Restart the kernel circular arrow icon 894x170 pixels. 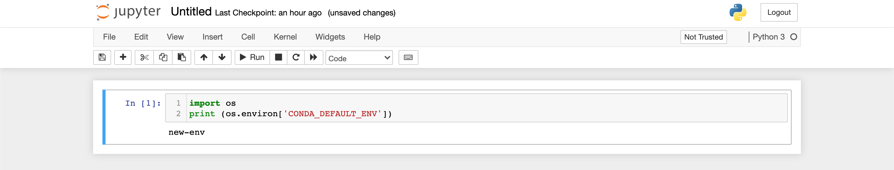tap(296, 57)
